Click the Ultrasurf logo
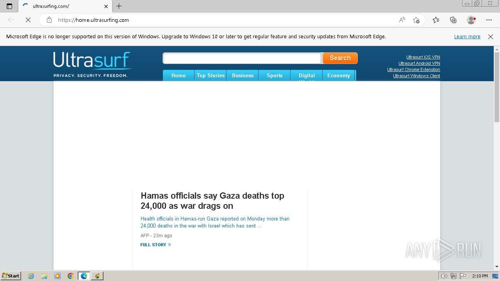The height and width of the screenshot is (281, 500). (x=92, y=64)
